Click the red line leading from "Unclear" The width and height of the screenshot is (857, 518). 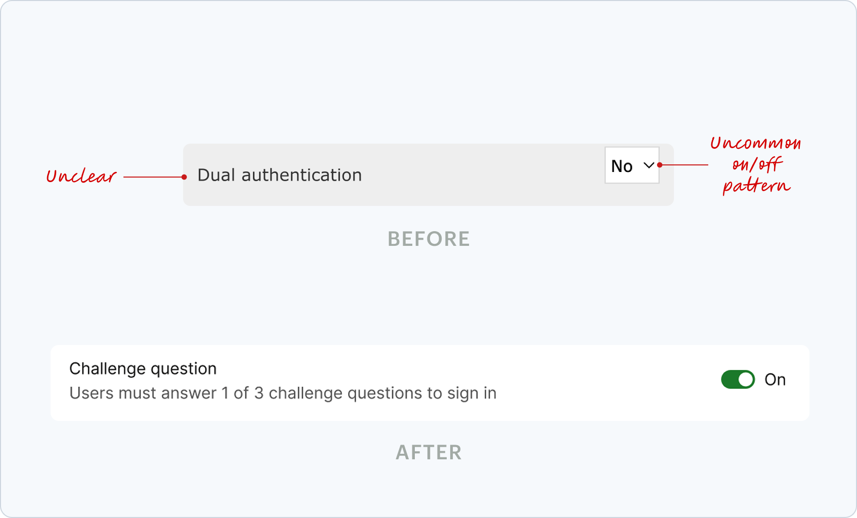coord(152,177)
